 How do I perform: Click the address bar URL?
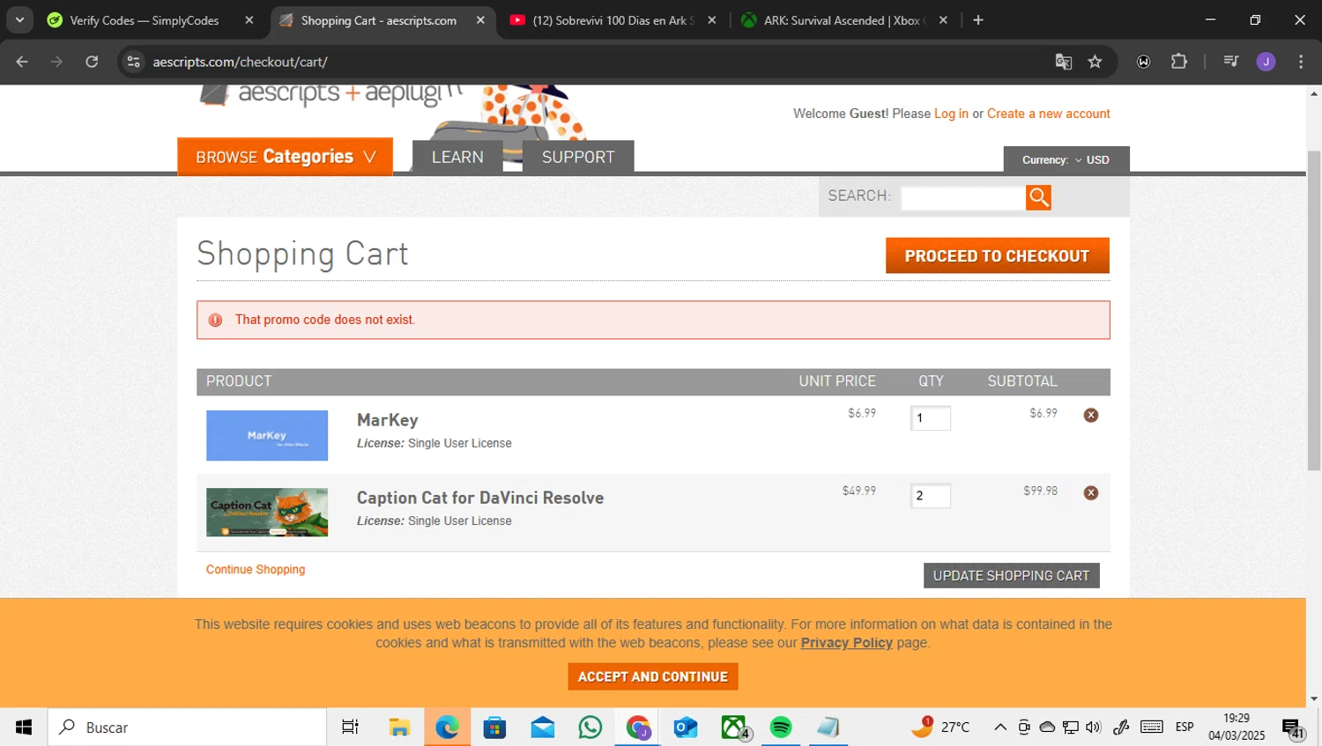pos(241,62)
